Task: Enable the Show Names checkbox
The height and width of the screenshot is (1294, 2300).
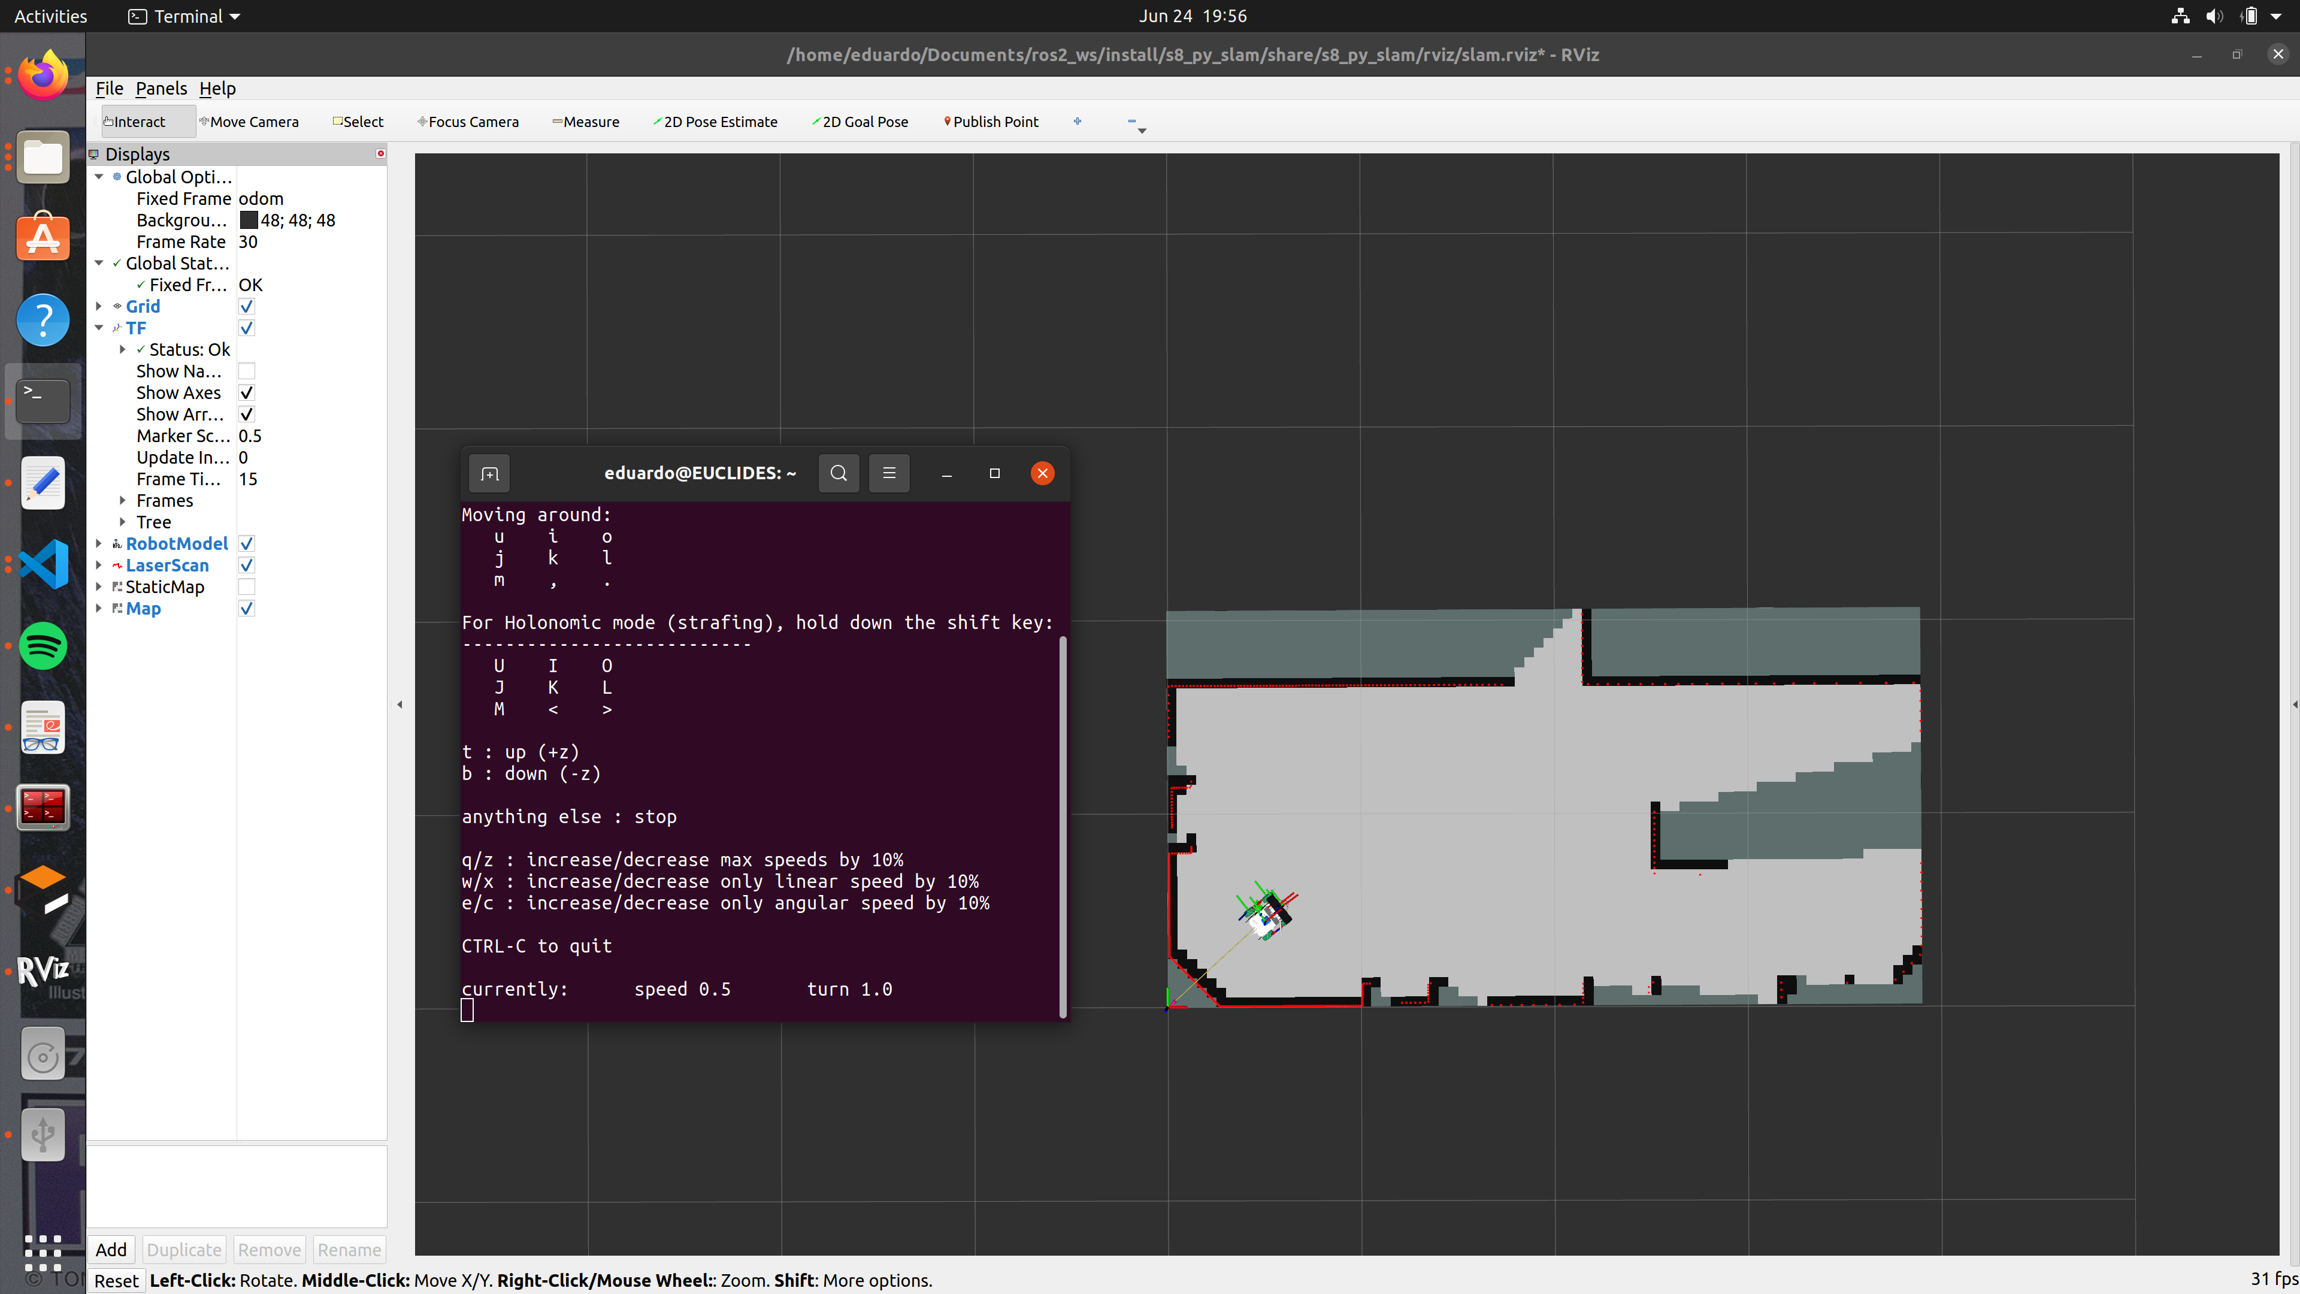Action: point(247,371)
